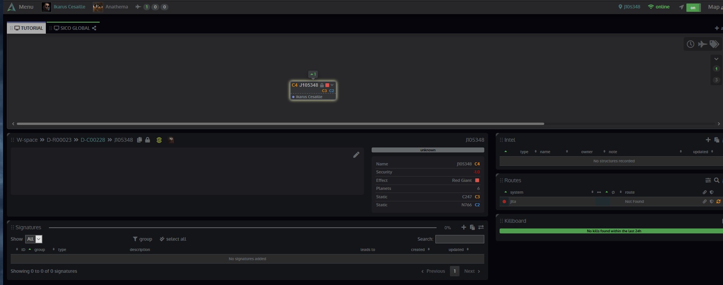723x285 pixels.
Task: Switch to the SICO GLOBAL map tab
Action: click(74, 28)
